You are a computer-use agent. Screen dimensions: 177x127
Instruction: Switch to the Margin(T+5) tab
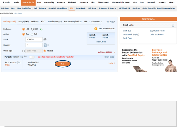[x=23, y=22]
